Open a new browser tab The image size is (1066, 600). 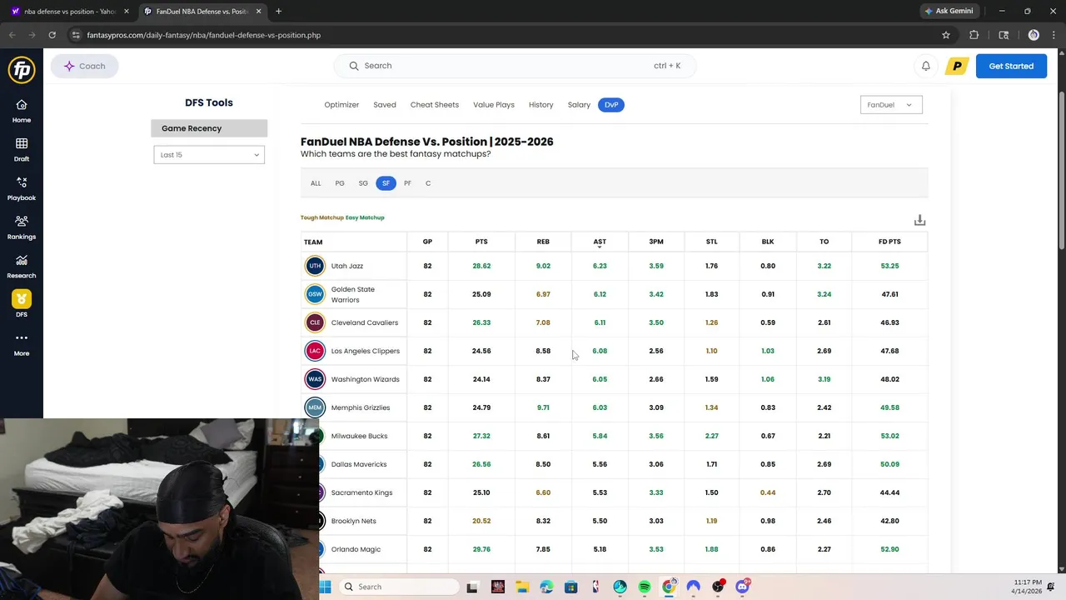[278, 11]
